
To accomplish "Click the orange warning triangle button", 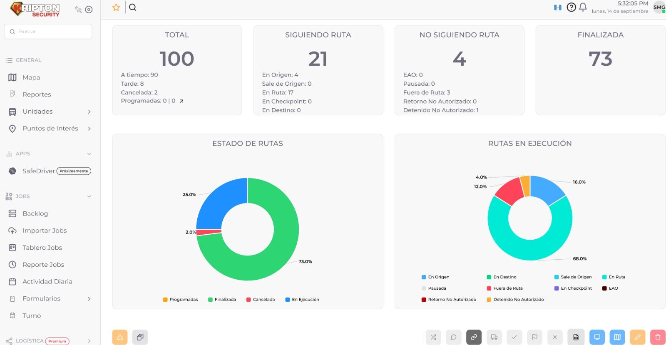I will 120,337.
